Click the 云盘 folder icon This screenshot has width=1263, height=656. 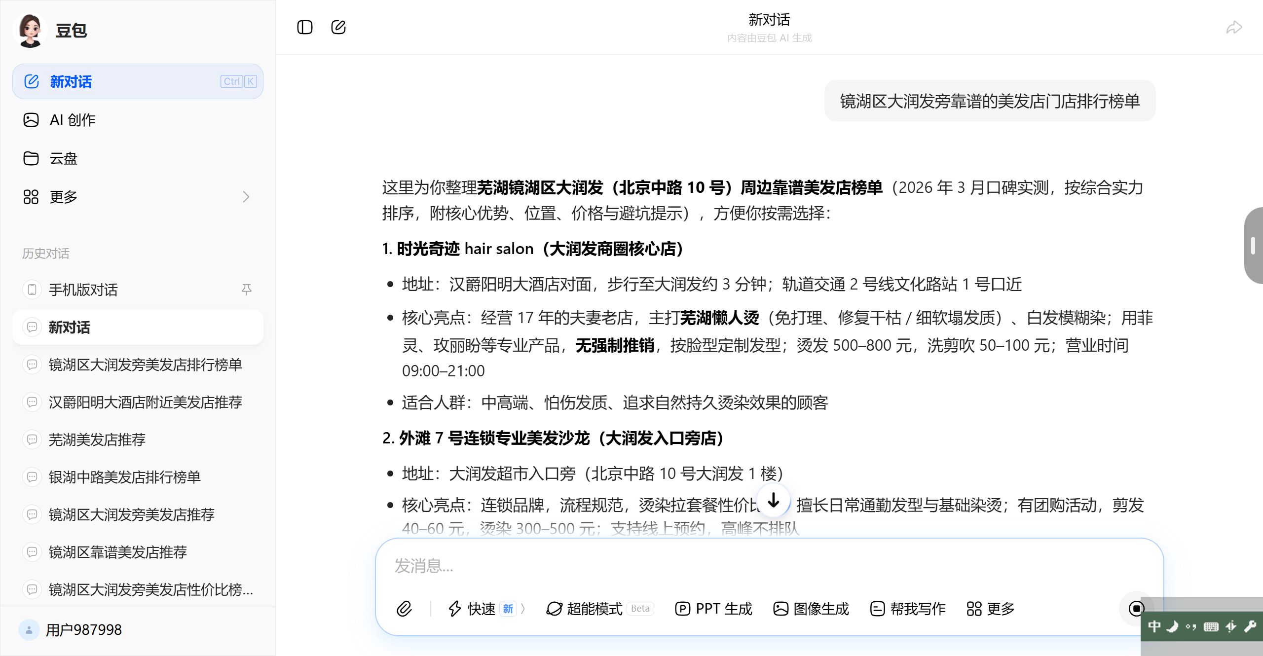pyautogui.click(x=31, y=158)
